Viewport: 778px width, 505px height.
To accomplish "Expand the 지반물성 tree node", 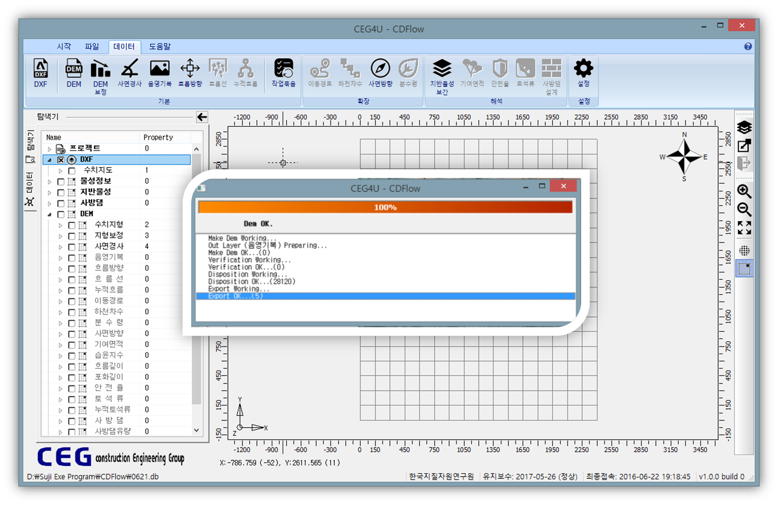I will [50, 193].
